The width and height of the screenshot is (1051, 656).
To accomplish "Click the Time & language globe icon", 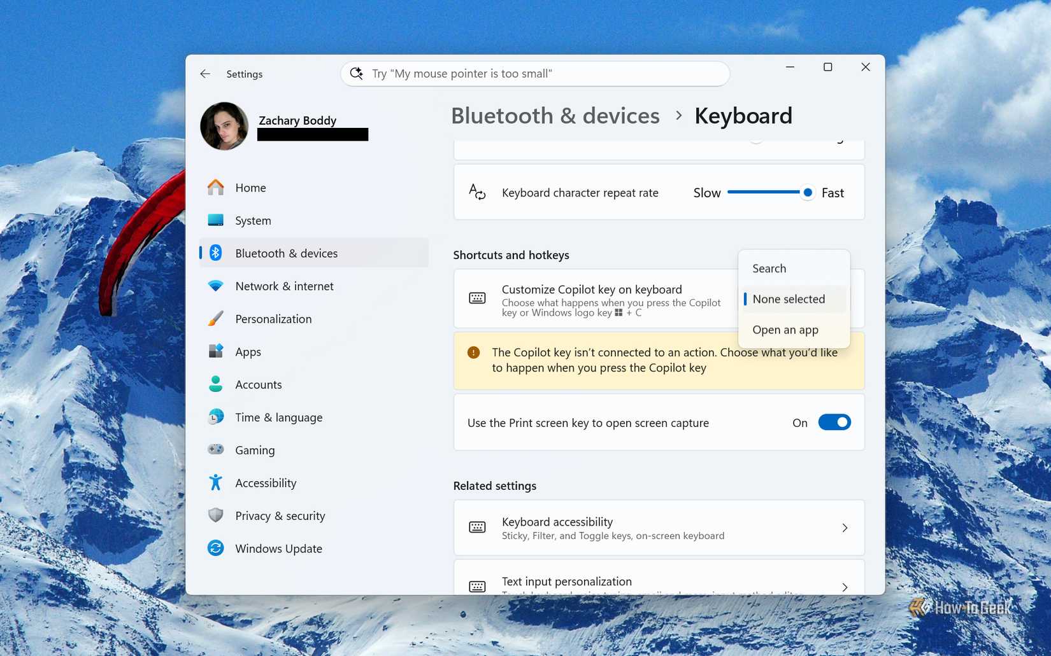I will (216, 417).
